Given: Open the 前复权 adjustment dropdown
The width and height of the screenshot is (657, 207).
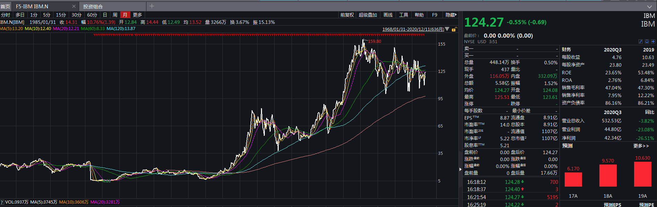Looking at the screenshot, I should [x=347, y=15].
